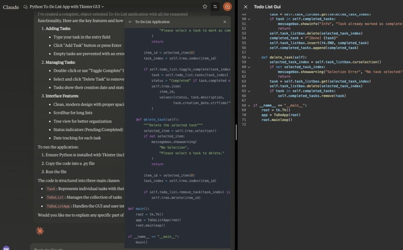Click the Todo List Gui canvas title
403x250 pixels.
click(267, 7)
